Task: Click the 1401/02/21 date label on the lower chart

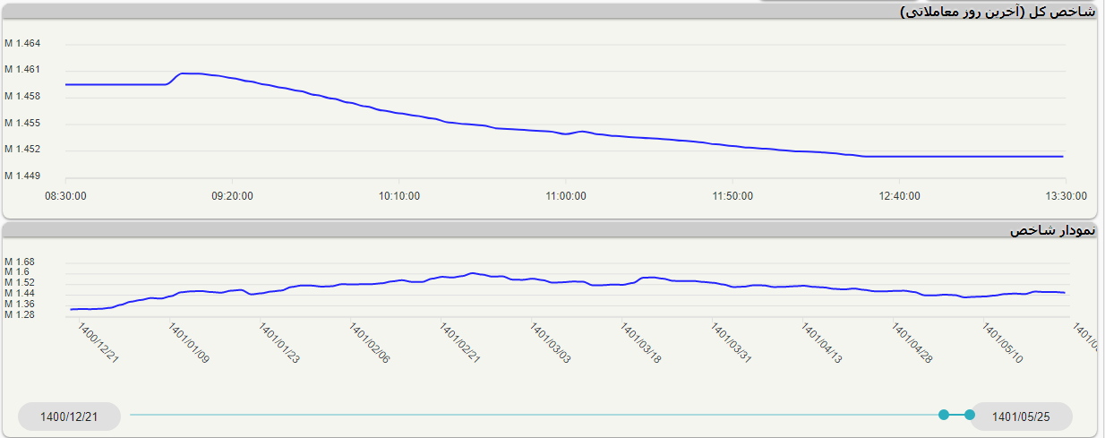Action: [x=460, y=344]
